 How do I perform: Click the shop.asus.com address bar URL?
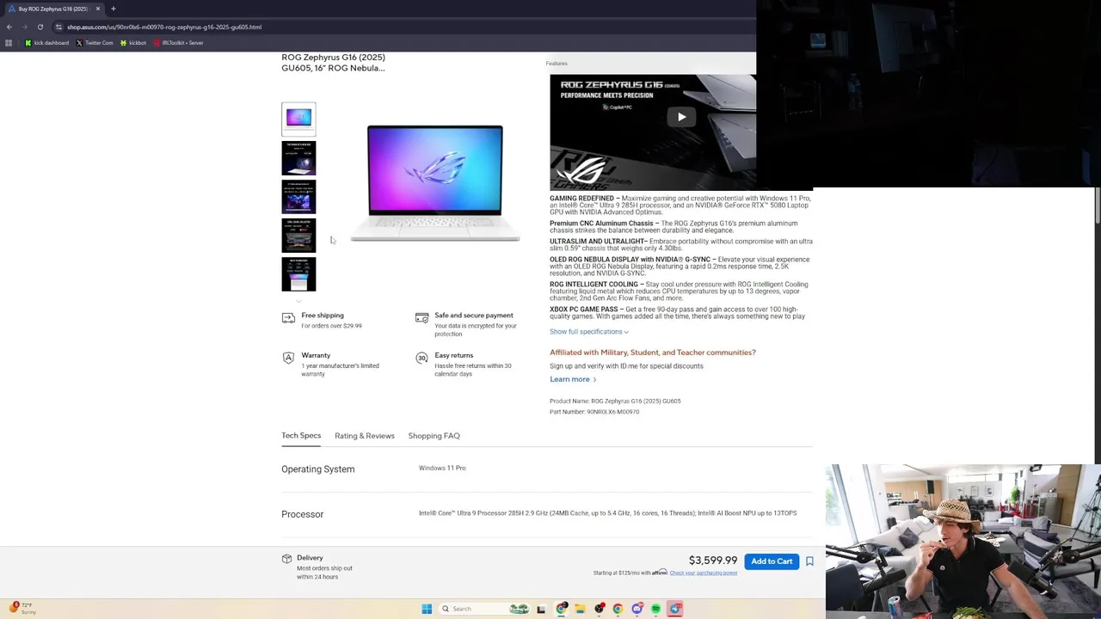pos(164,27)
